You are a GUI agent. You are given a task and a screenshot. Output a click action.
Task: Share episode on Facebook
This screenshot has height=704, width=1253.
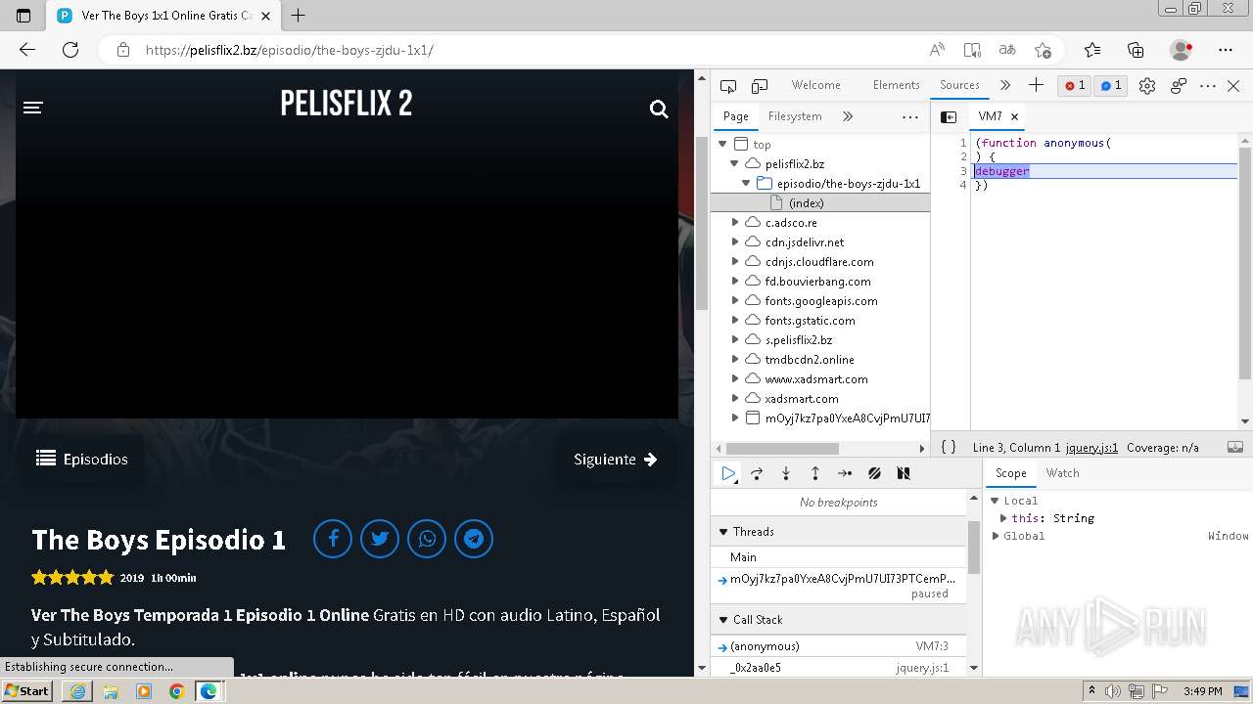(333, 539)
